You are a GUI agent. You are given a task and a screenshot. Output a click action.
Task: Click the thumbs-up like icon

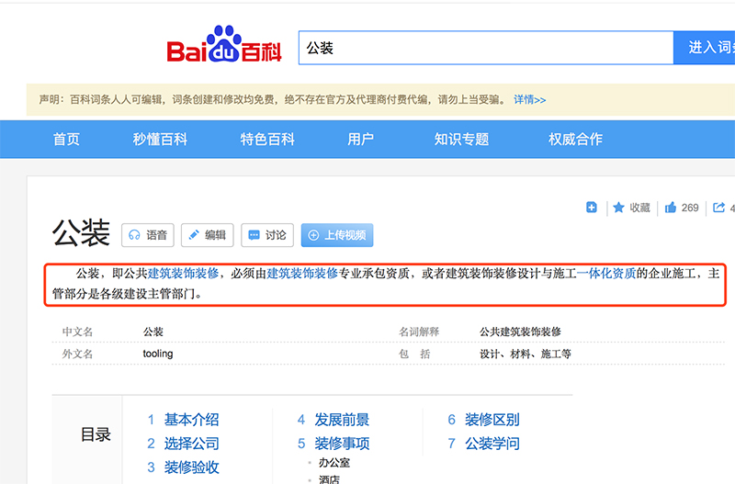[671, 208]
